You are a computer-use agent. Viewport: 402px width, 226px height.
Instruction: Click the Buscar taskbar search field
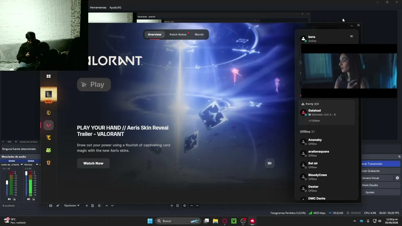coord(178,221)
